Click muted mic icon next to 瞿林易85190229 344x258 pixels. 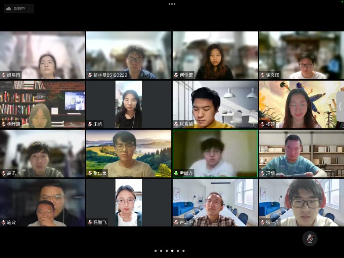(90, 75)
